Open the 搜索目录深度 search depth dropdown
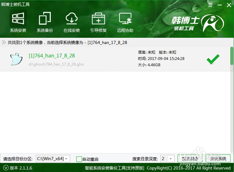This screenshot has width=234, height=172. click(167, 158)
